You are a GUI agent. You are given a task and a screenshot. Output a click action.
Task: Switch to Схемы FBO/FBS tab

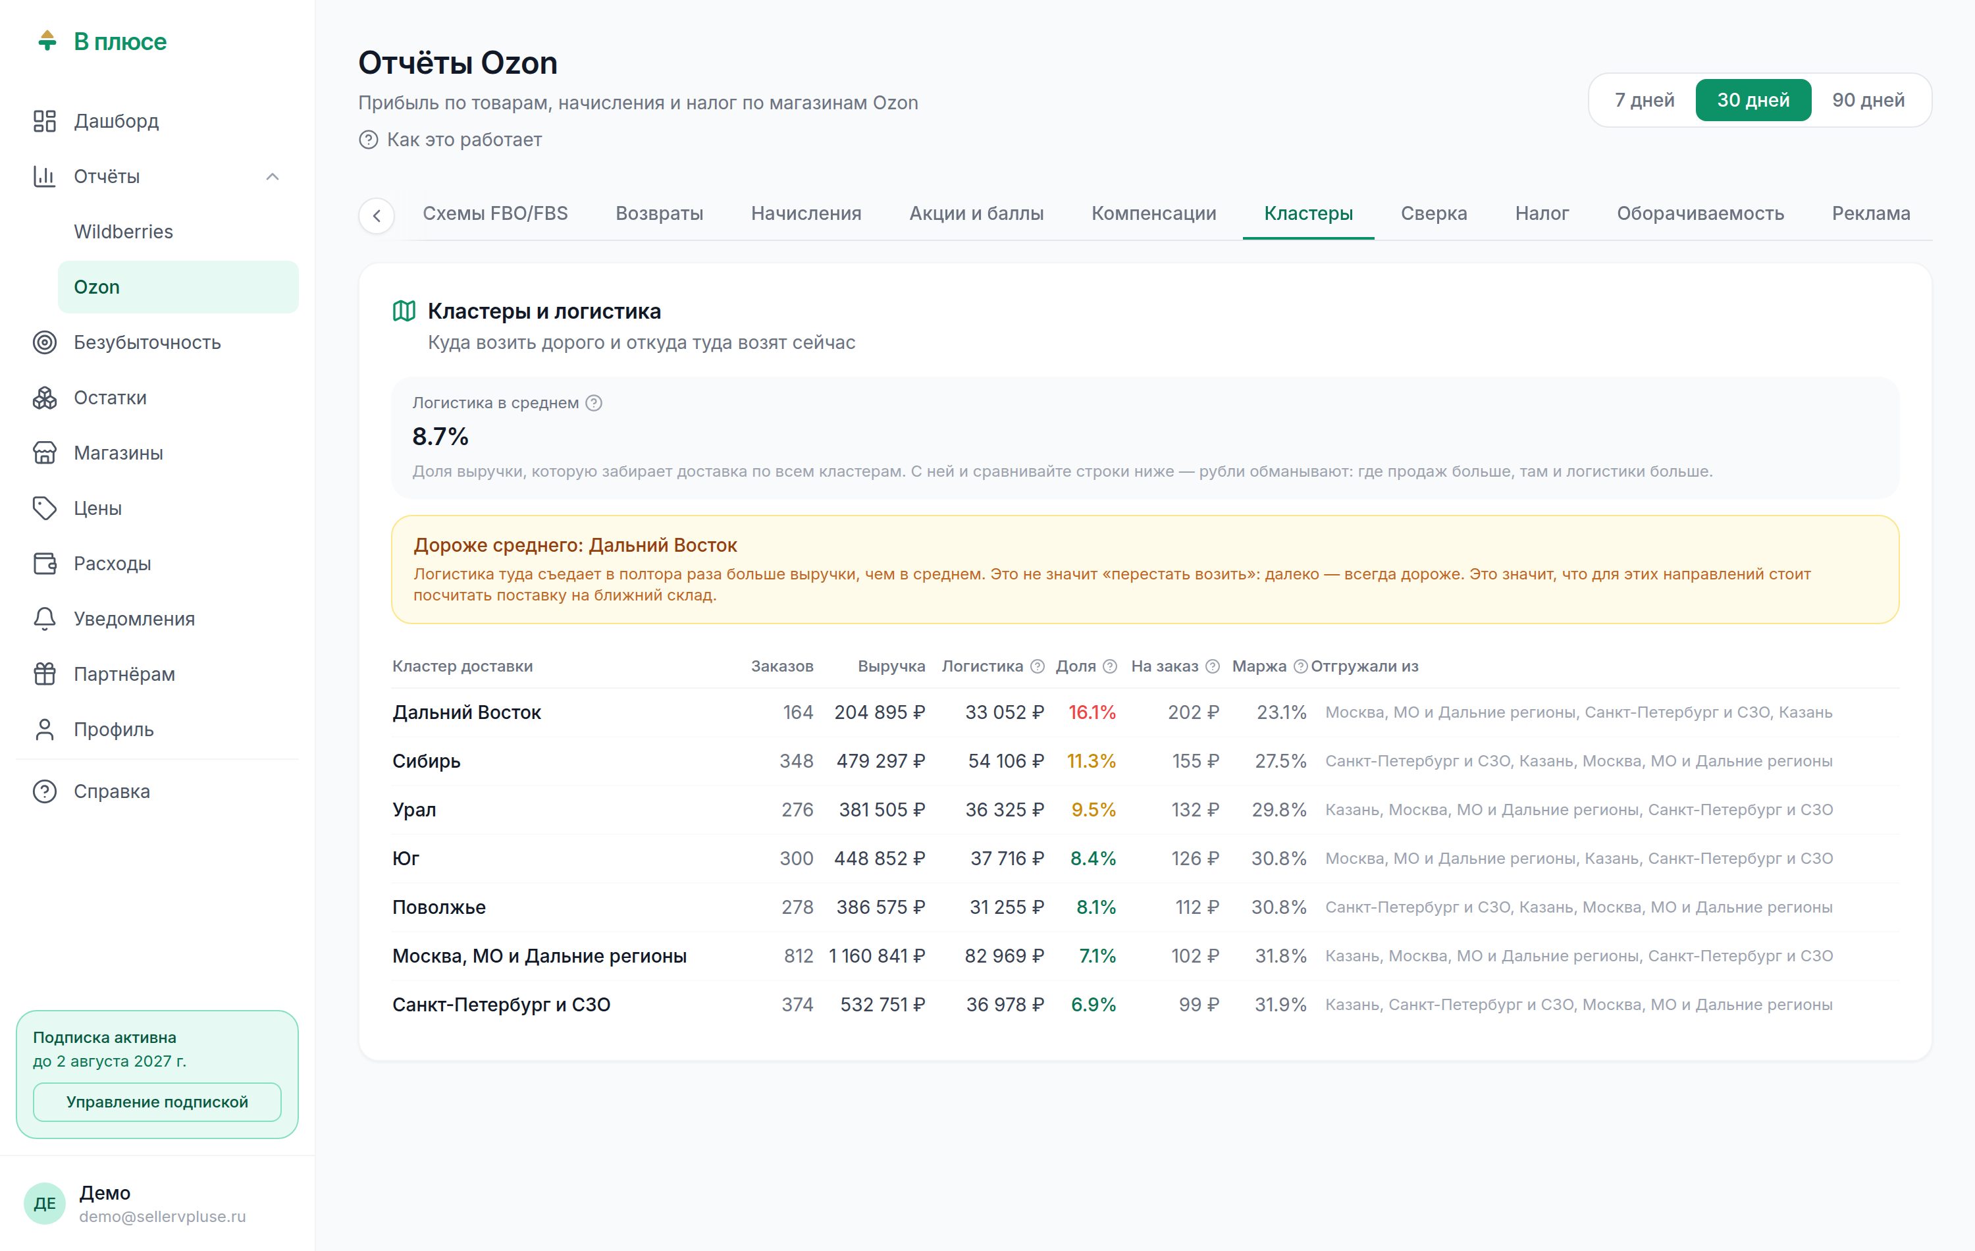point(495,213)
